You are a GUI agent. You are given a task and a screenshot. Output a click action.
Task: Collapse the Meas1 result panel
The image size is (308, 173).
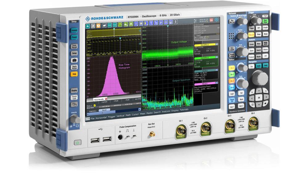coord(216,83)
